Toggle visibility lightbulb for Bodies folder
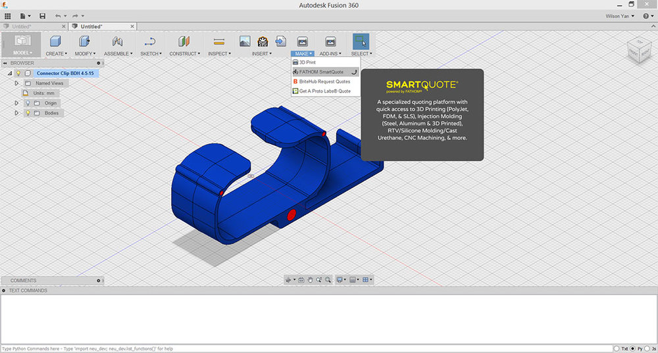Image resolution: width=658 pixels, height=353 pixels. coord(28,113)
